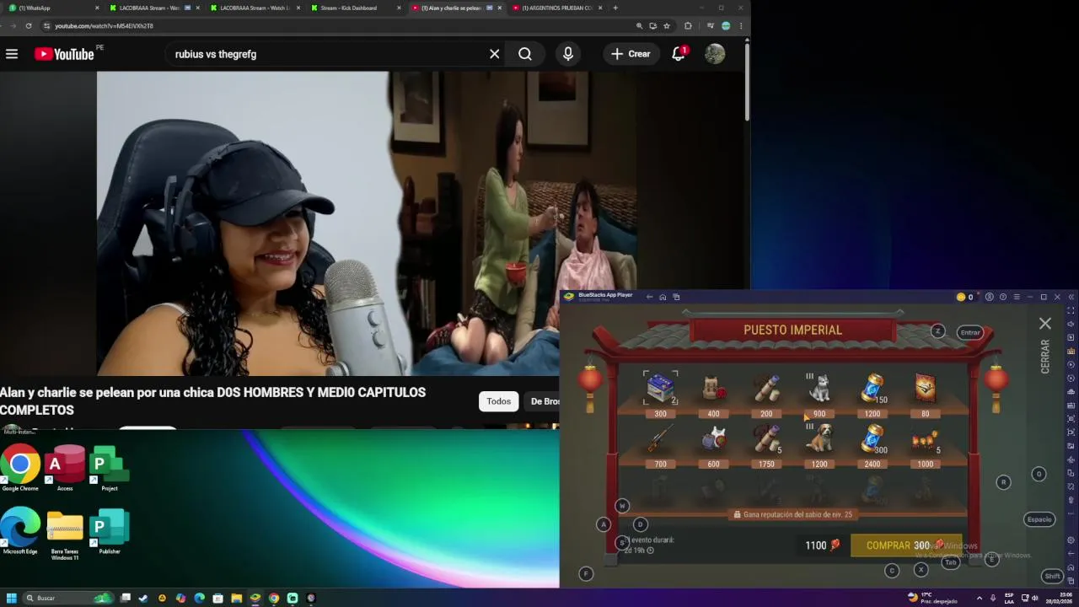Open Chrome's three-dot menu
Screen dimensions: 1079x607
coord(741,26)
